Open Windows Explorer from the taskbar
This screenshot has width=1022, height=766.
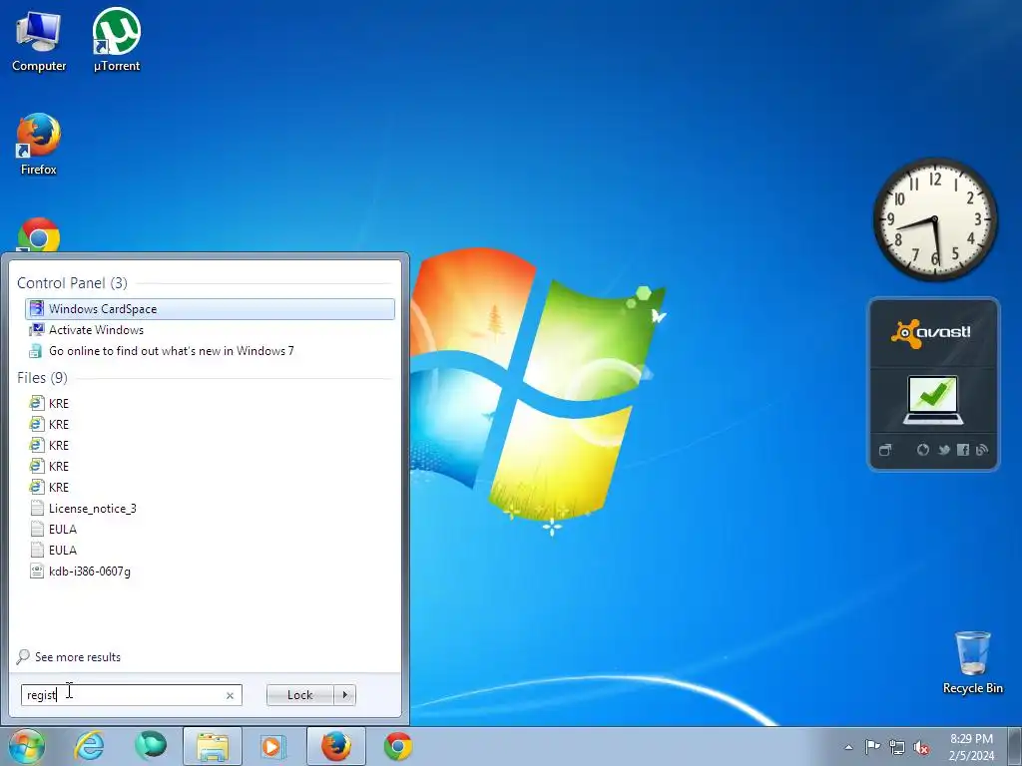(213, 746)
